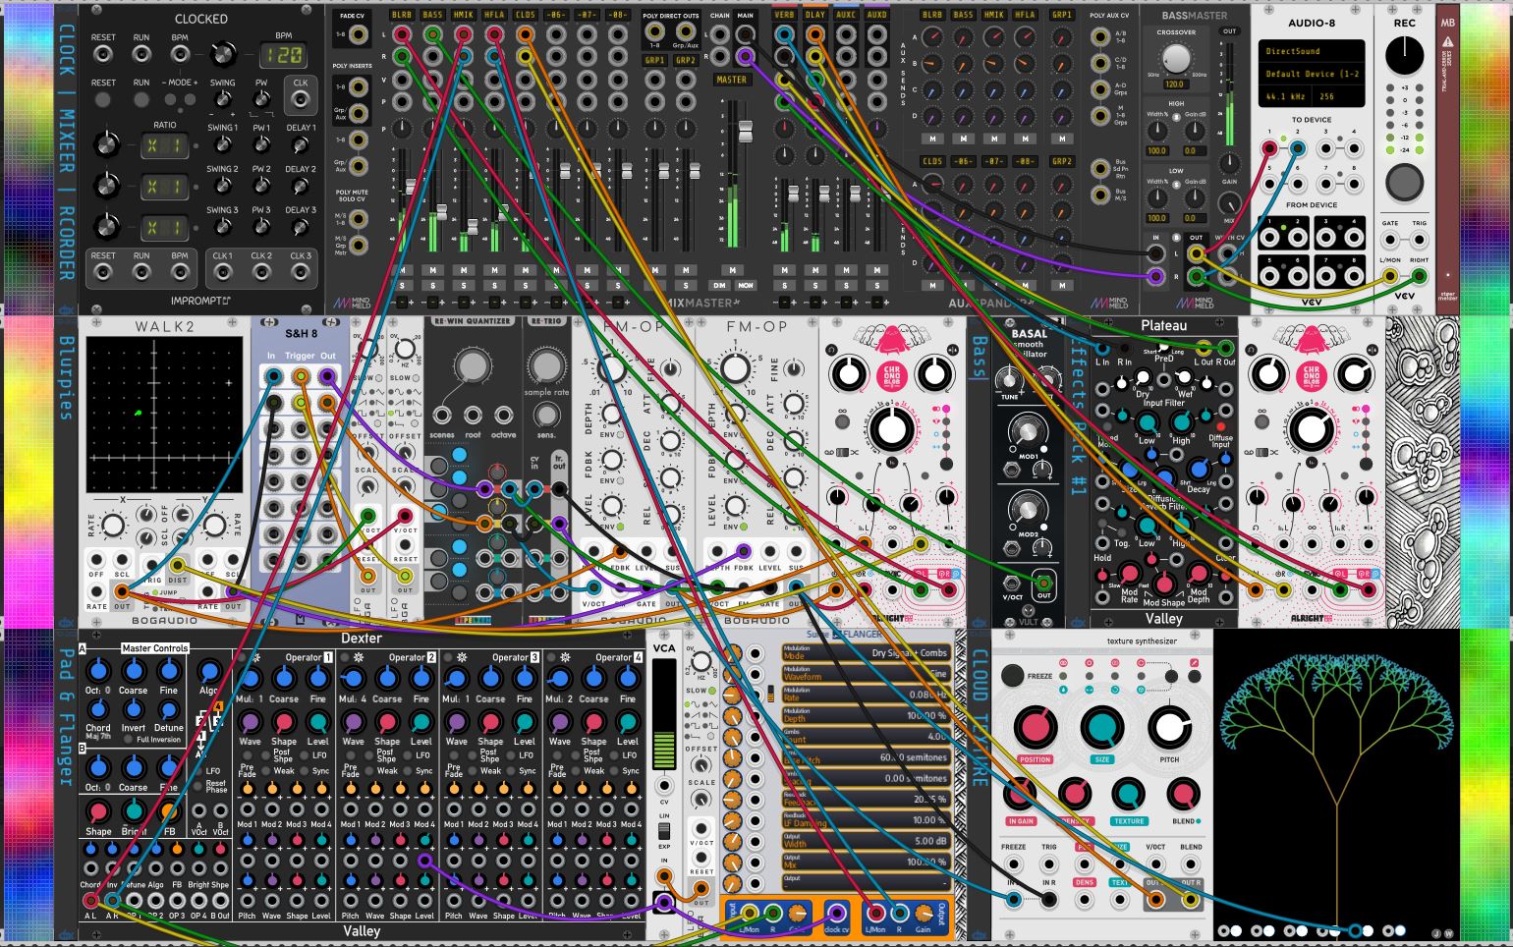1513x947 pixels.
Task: Click the Audio-8 To Device input 3 jack
Action: tap(1327, 149)
